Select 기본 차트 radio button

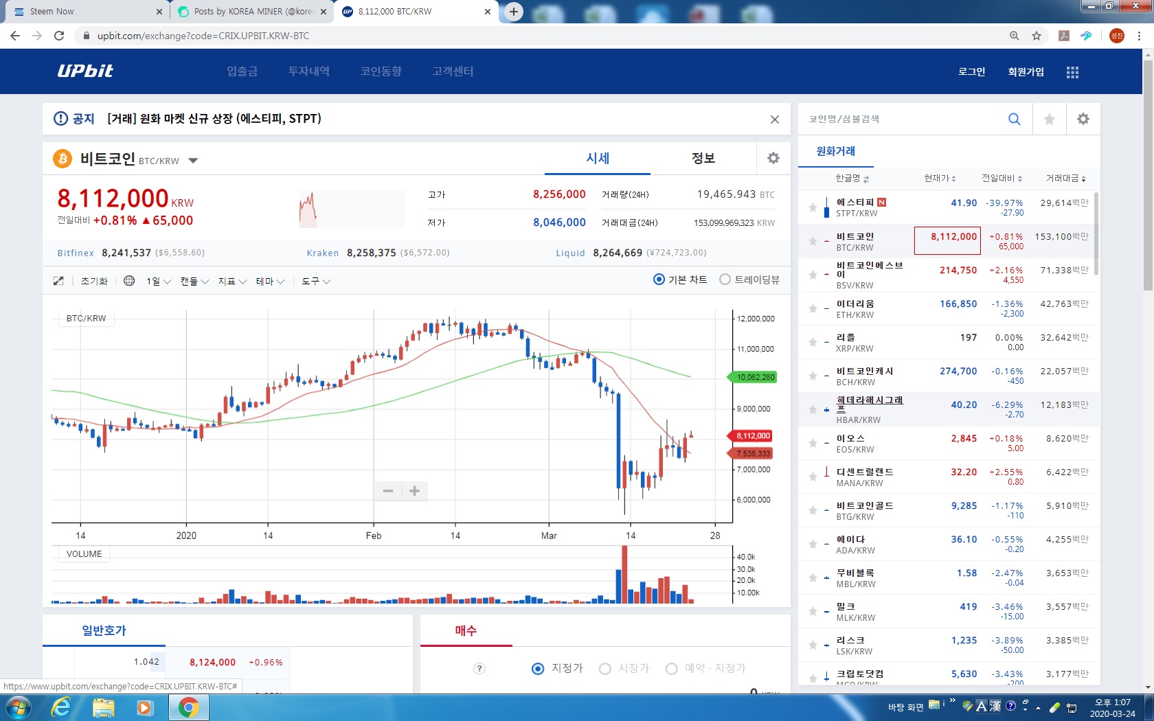(659, 279)
